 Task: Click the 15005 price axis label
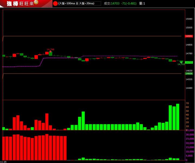189,28
